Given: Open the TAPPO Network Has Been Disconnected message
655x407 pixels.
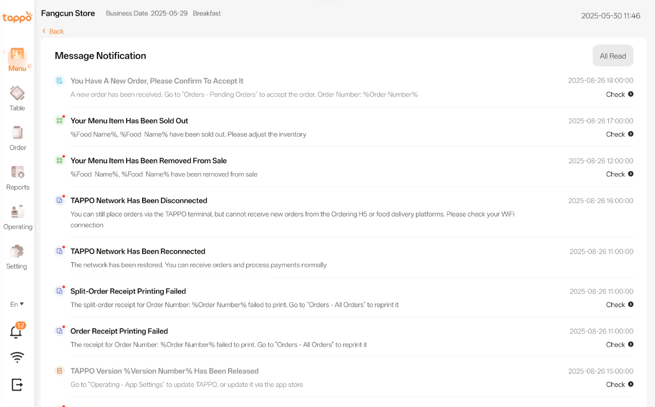Looking at the screenshot, I should click(139, 200).
